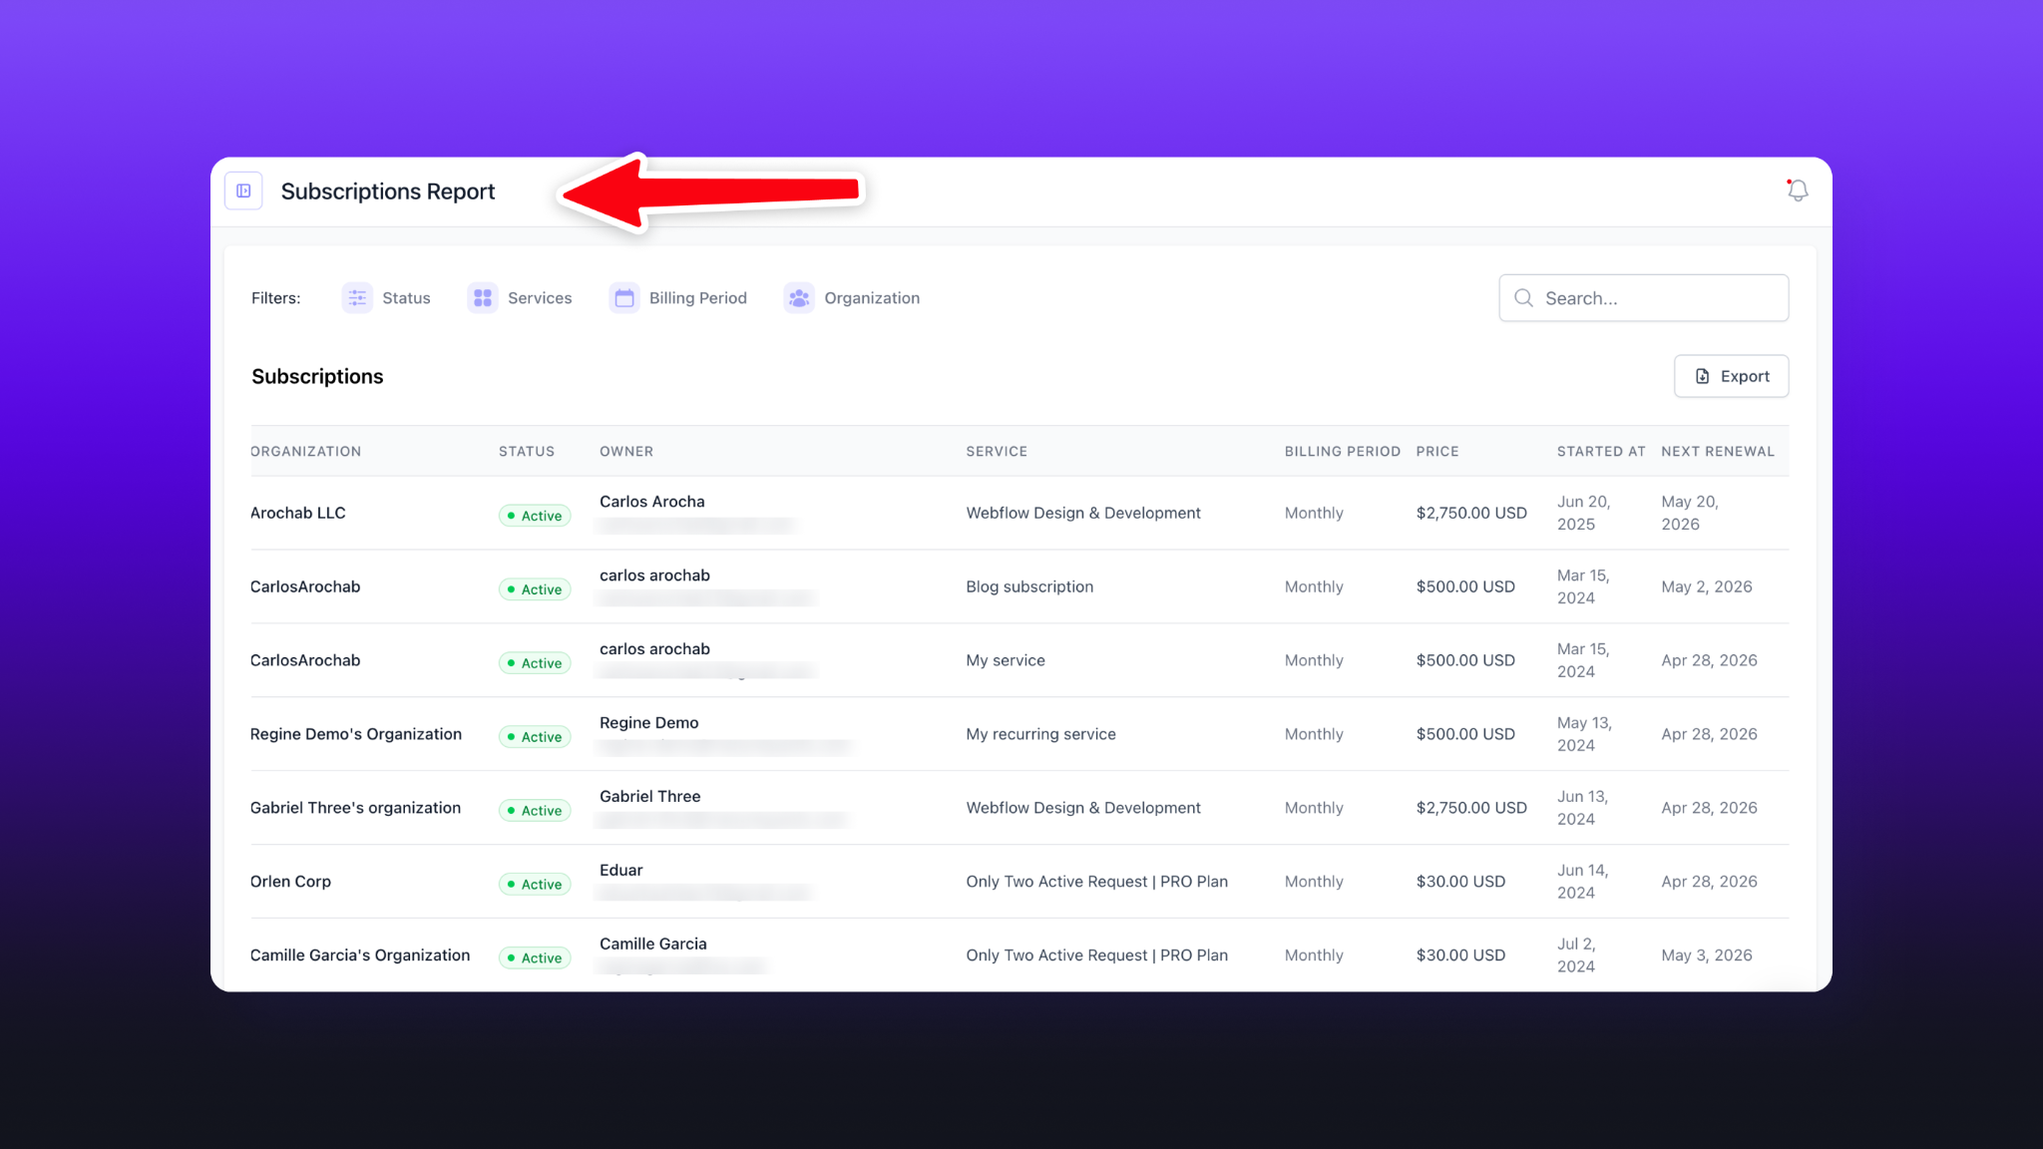Click Webflow Design & Development for Gabriel Three
The width and height of the screenshot is (2043, 1149).
pyautogui.click(x=1083, y=808)
